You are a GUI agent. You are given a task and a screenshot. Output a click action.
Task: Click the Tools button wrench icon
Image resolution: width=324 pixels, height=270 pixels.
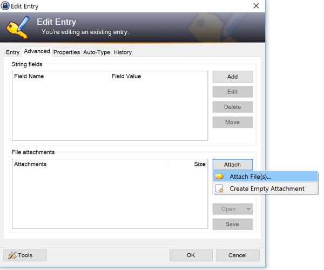point(12,255)
